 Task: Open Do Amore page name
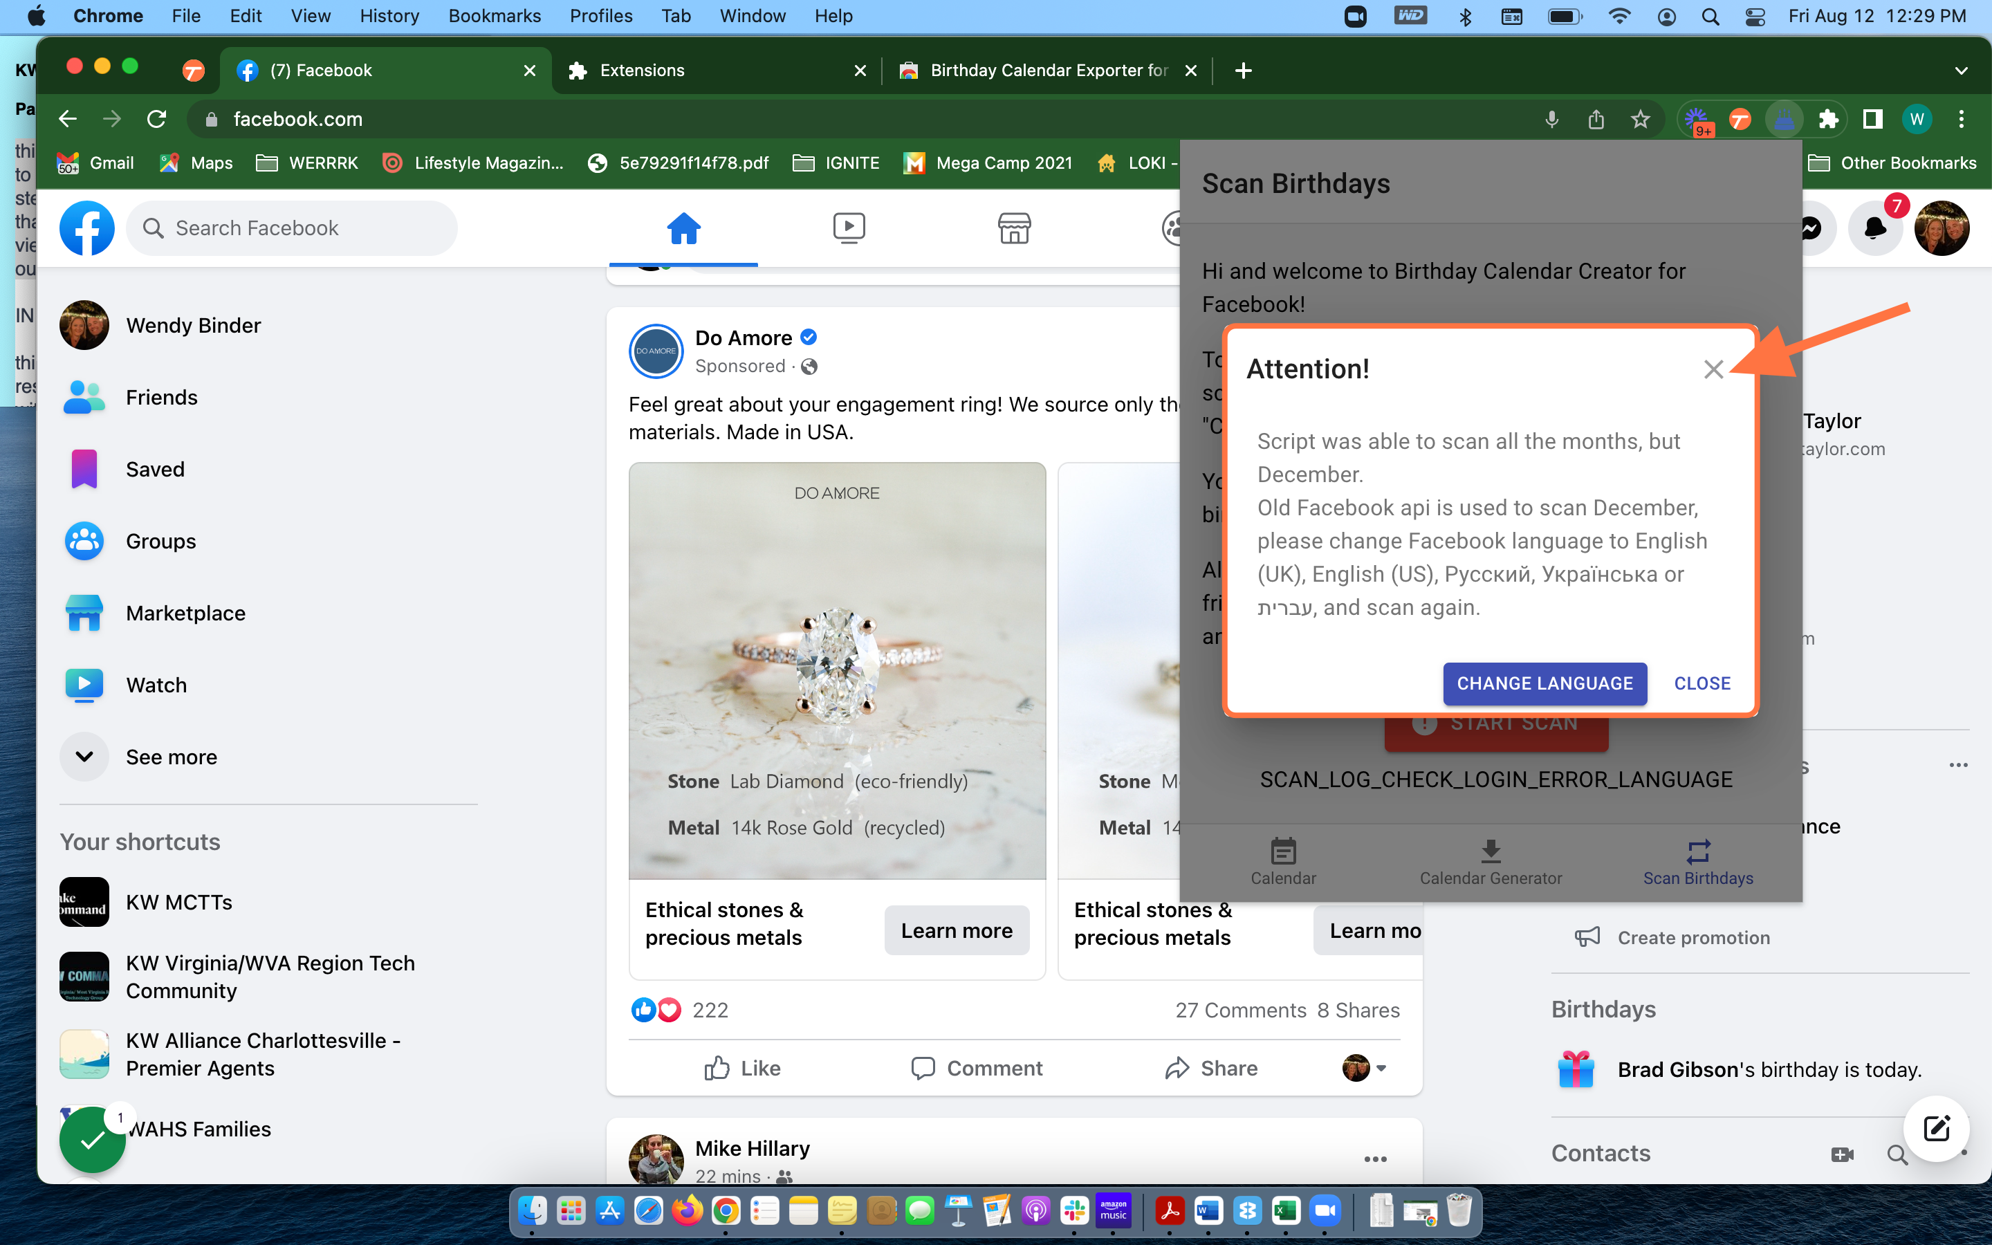click(744, 338)
